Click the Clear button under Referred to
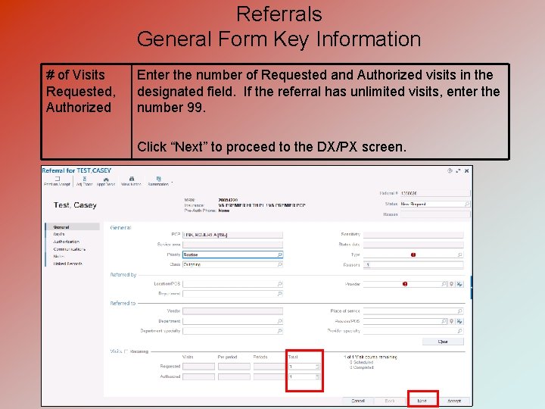The height and width of the screenshot is (409, 545). [443, 342]
